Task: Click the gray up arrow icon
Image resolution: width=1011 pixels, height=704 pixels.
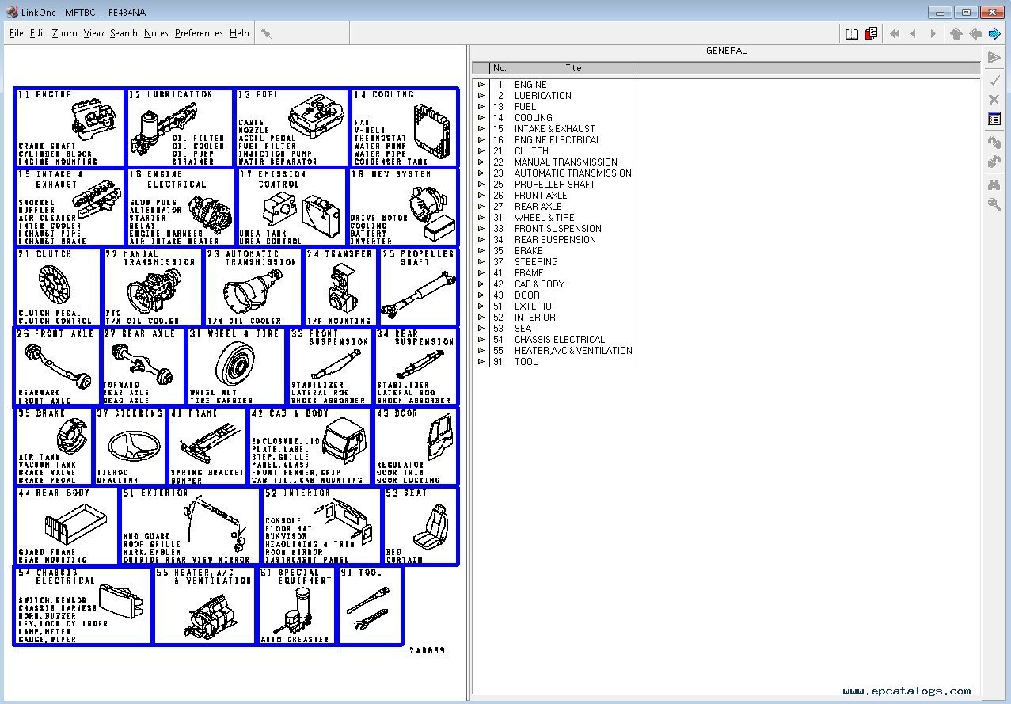Action: click(x=956, y=33)
